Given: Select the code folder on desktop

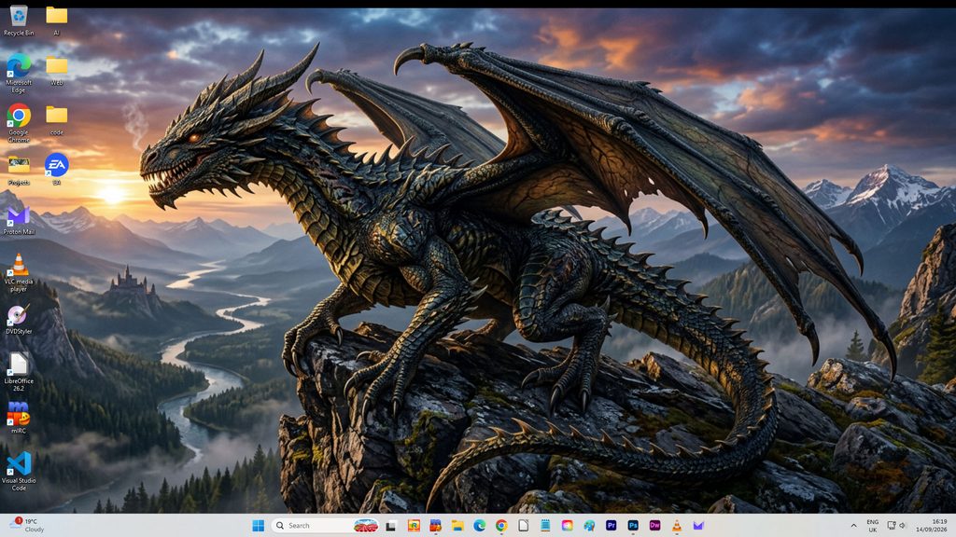Looking at the screenshot, I should (57, 120).
